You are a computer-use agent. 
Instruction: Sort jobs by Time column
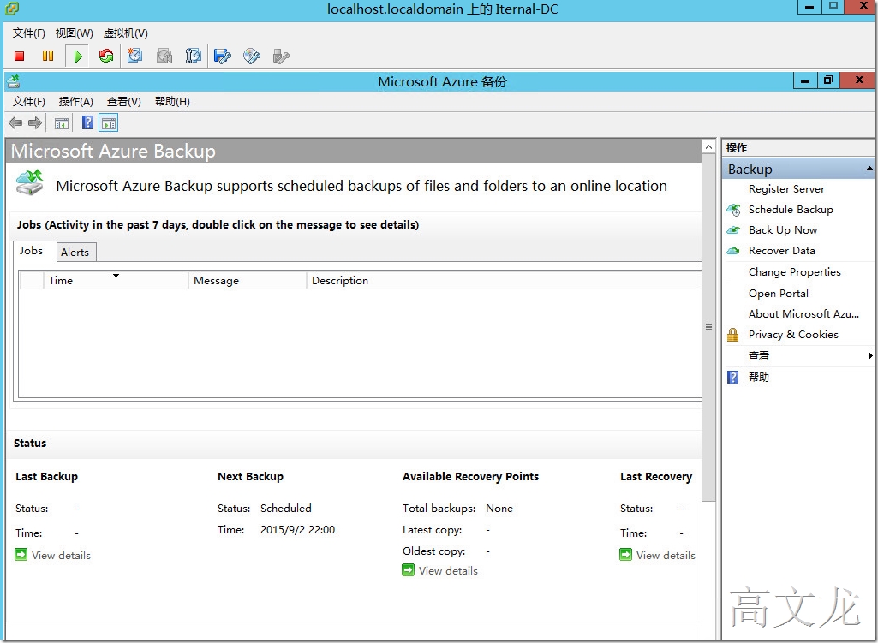click(116, 280)
